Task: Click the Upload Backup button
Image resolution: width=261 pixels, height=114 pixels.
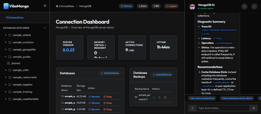Action: pos(162,75)
